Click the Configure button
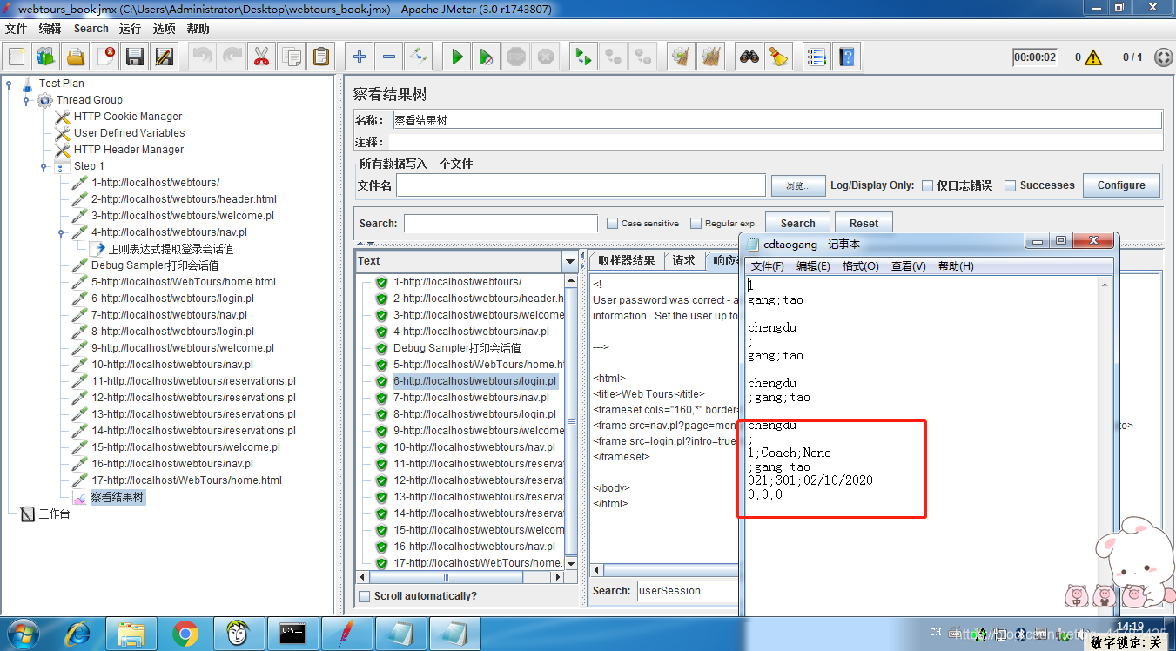The width and height of the screenshot is (1176, 651). (1121, 185)
